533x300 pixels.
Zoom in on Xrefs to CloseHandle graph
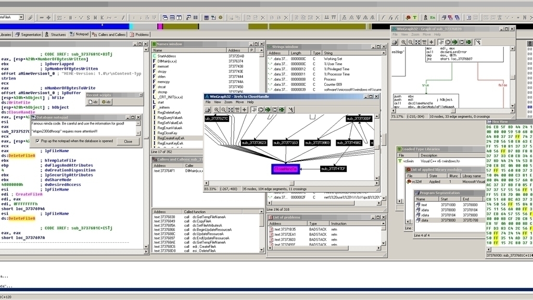(x=217, y=110)
